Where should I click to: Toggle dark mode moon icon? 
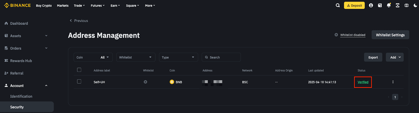(x=415, y=5)
